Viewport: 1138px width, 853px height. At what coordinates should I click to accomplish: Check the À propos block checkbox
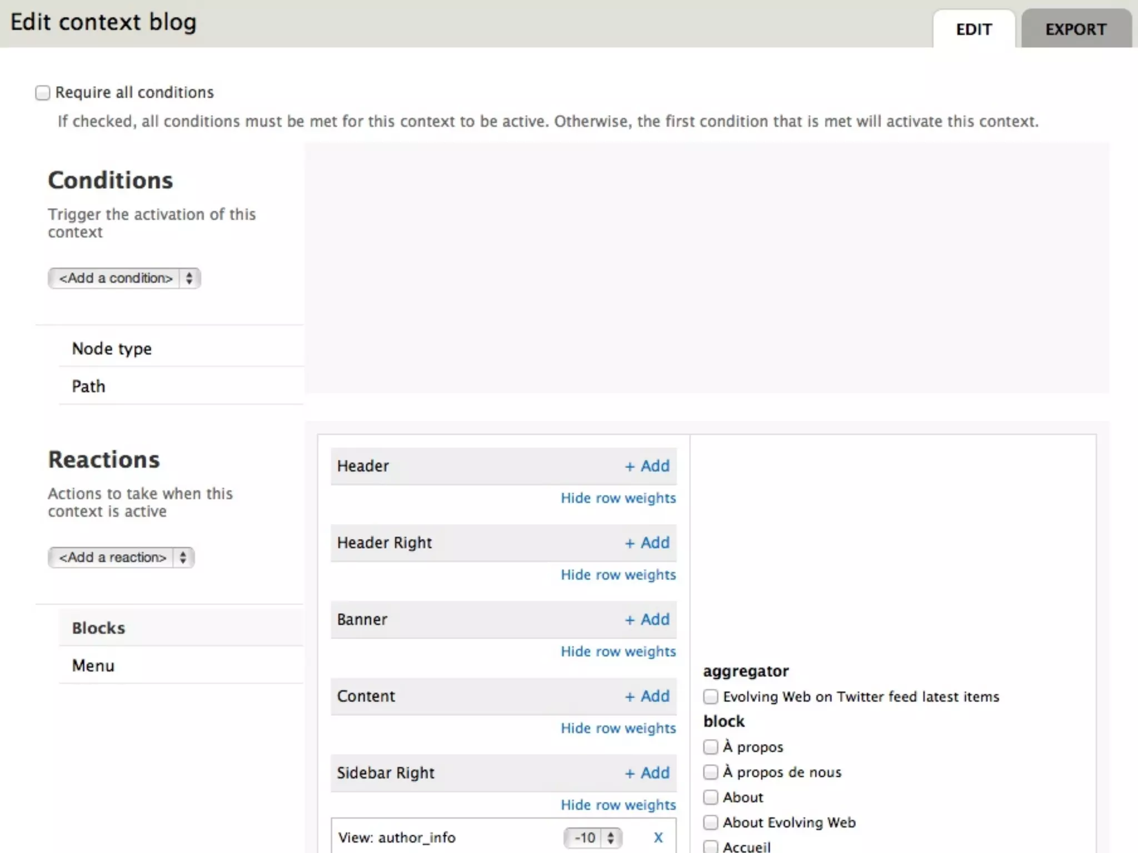pyautogui.click(x=711, y=747)
